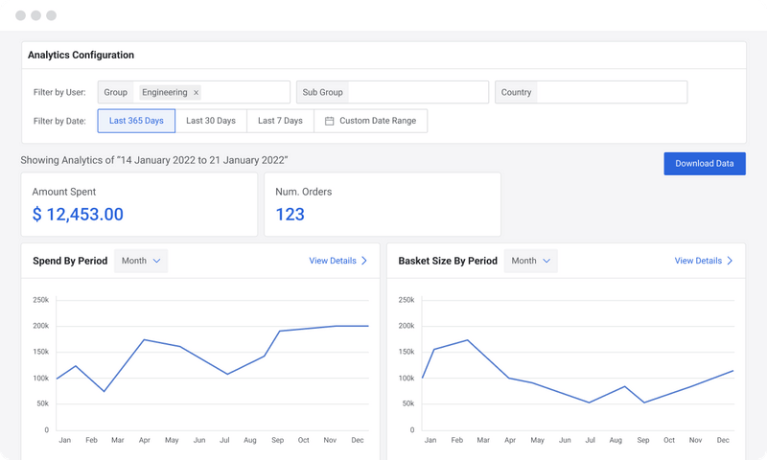Click the Spend chart line at April peak
The image size is (767, 460).
(144, 339)
